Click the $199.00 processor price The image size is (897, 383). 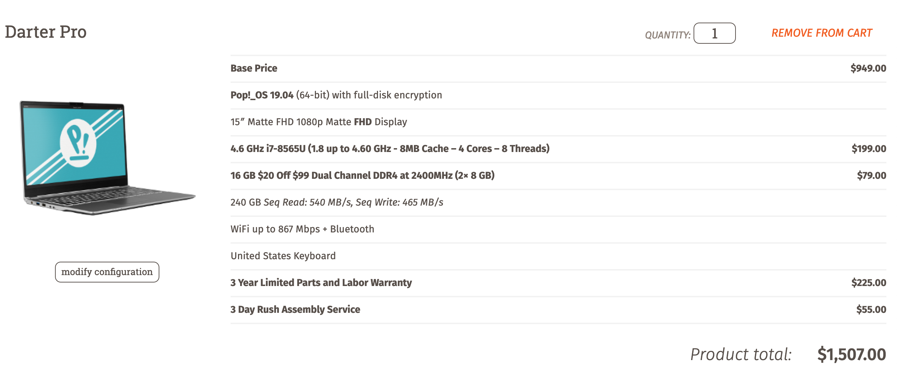pyautogui.click(x=868, y=149)
